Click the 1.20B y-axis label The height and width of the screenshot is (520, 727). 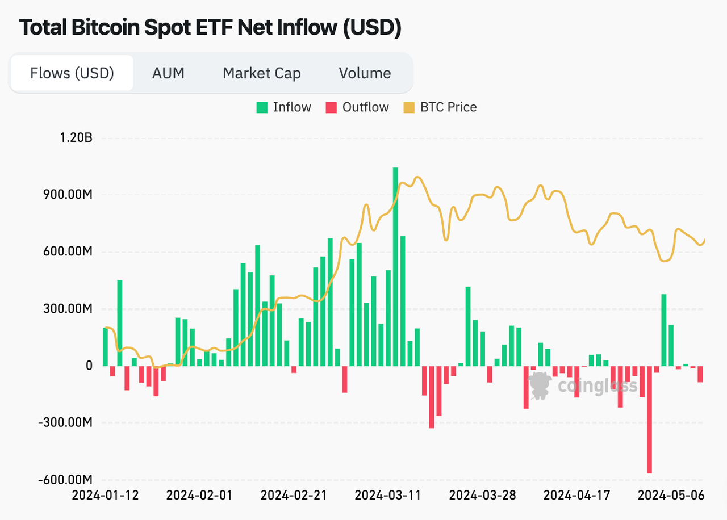[x=76, y=138]
